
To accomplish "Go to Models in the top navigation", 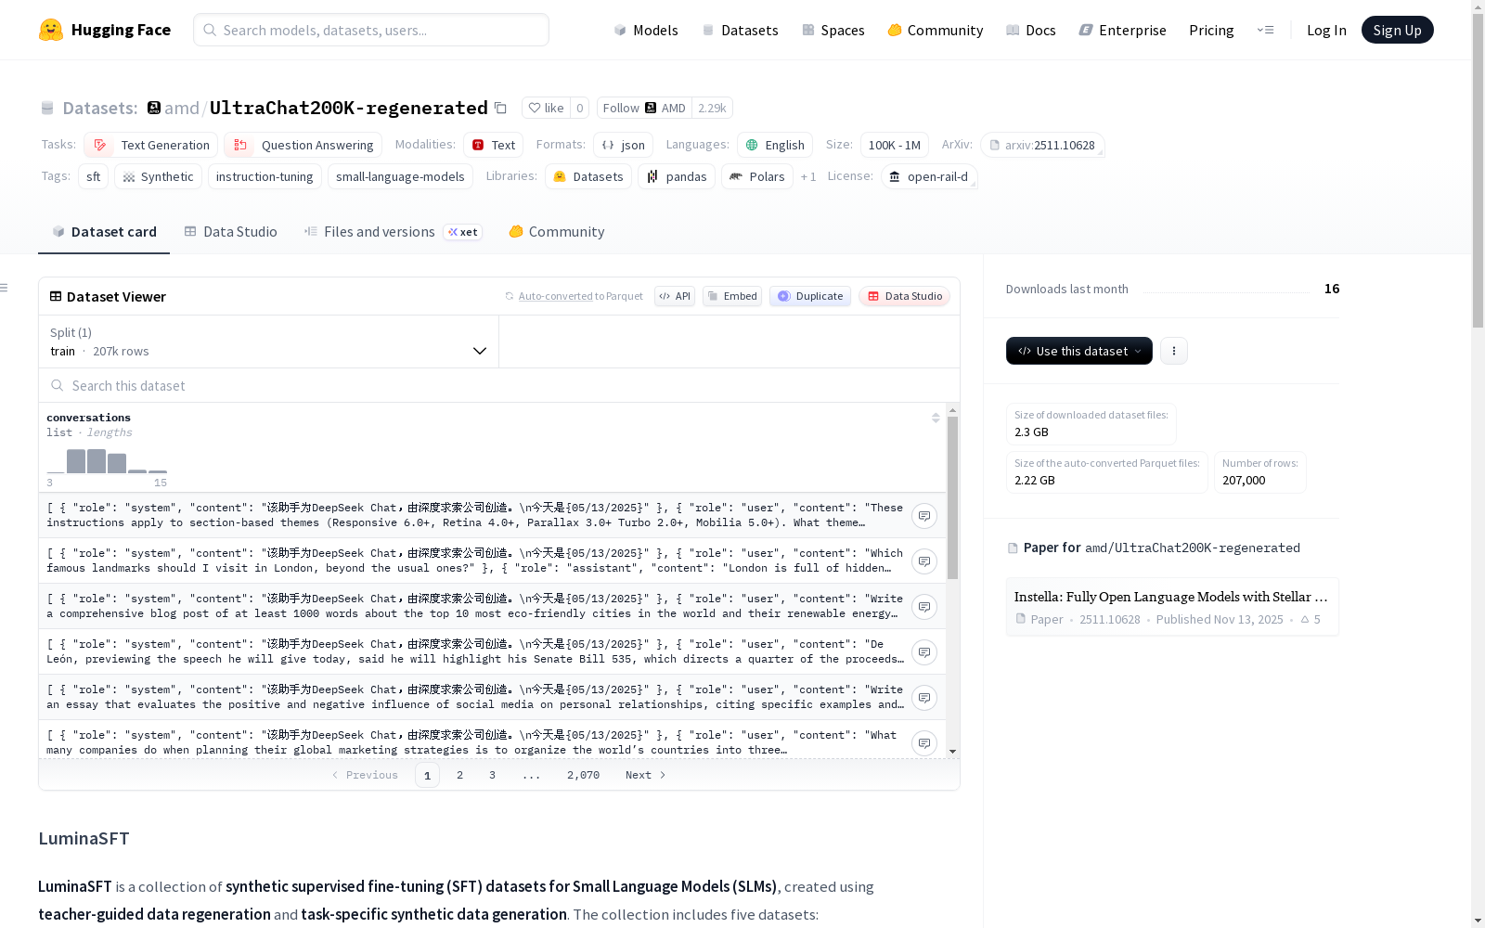I will [646, 30].
